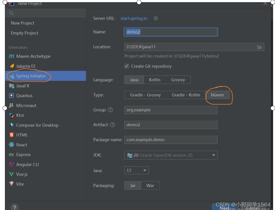275x210 pixels.
Task: Click the Artifact help question icon
Action: [112, 125]
